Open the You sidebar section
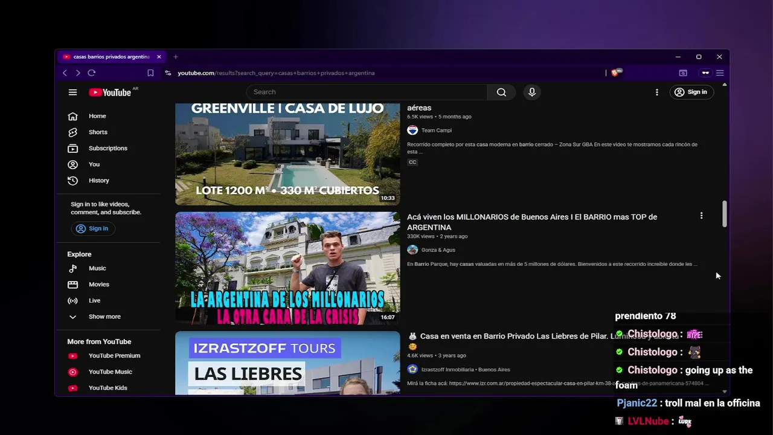The height and width of the screenshot is (435, 773). pos(109,164)
